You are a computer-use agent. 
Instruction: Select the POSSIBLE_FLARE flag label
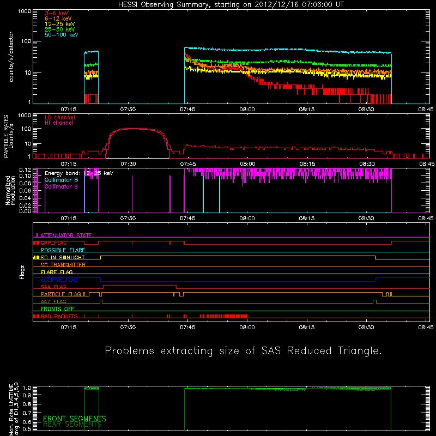[63, 250]
